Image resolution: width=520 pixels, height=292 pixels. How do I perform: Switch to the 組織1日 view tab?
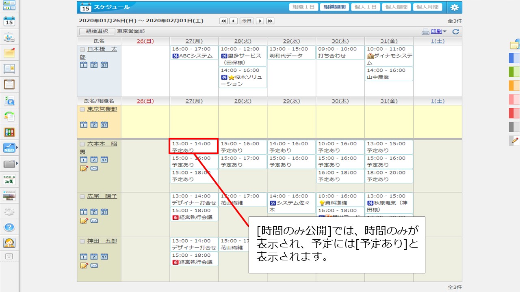(303, 7)
